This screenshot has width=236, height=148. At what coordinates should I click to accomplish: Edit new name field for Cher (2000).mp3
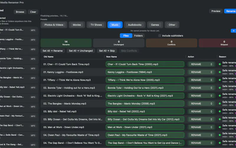[x=145, y=64]
